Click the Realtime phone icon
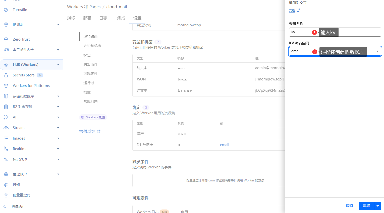Image resolution: width=384 pixels, height=213 pixels. coord(6,149)
